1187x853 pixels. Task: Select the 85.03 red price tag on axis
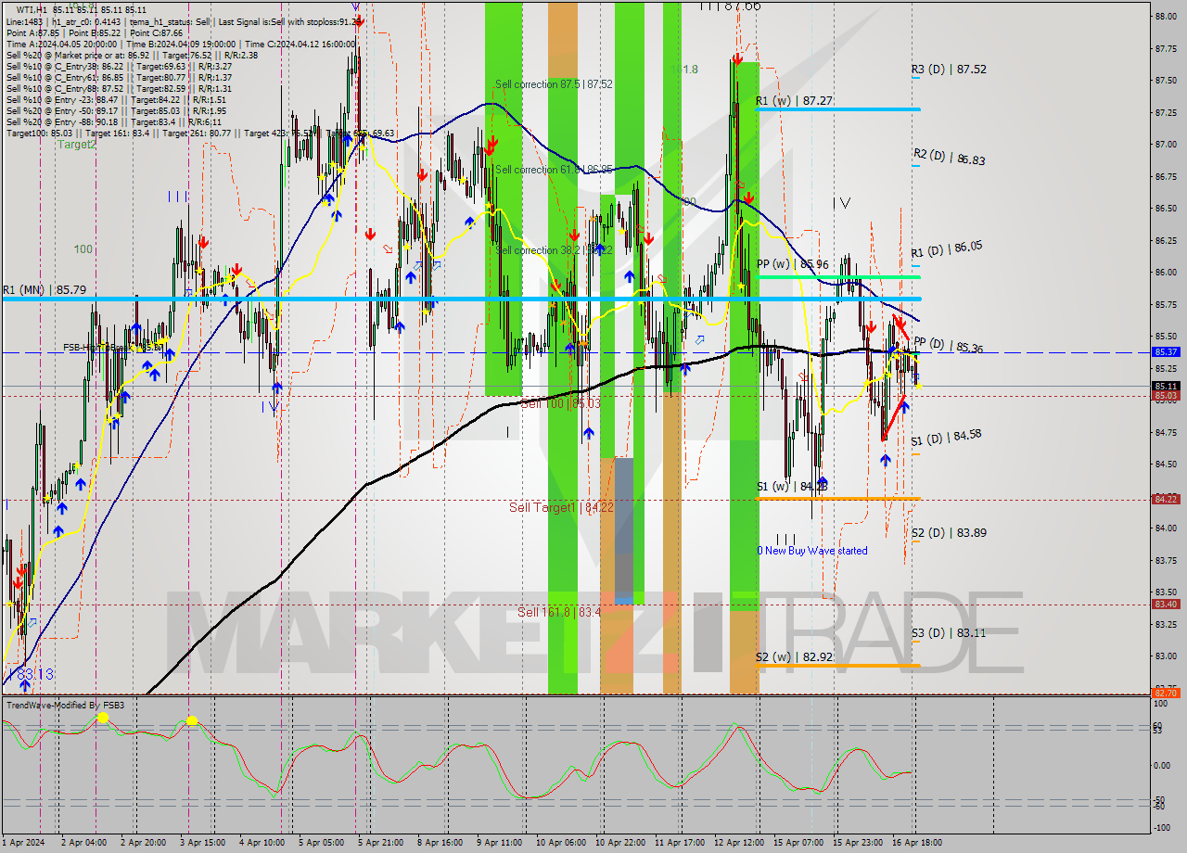(x=1165, y=396)
